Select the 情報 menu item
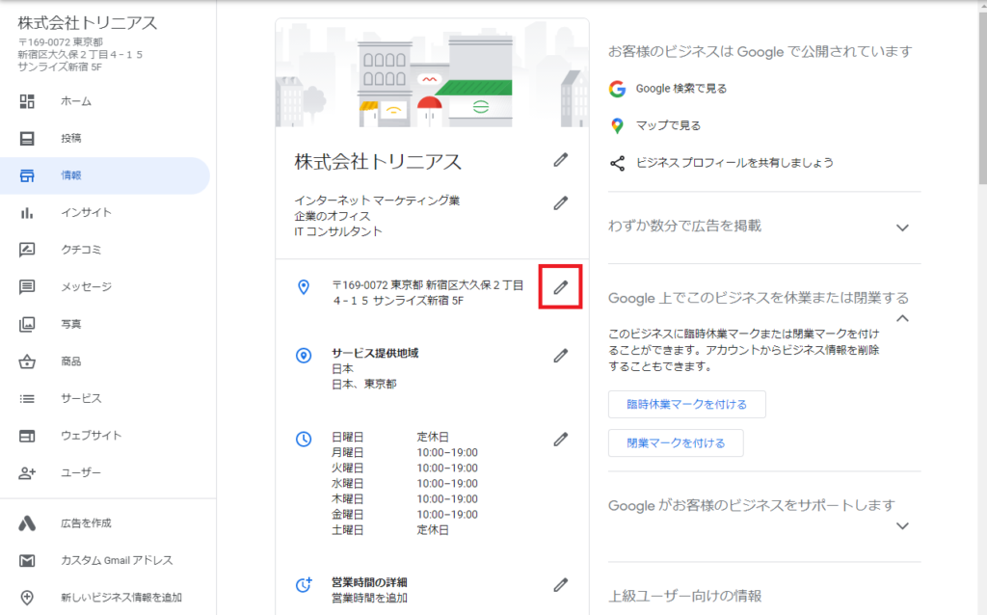Viewport: 987px width, 615px height. tap(104, 175)
